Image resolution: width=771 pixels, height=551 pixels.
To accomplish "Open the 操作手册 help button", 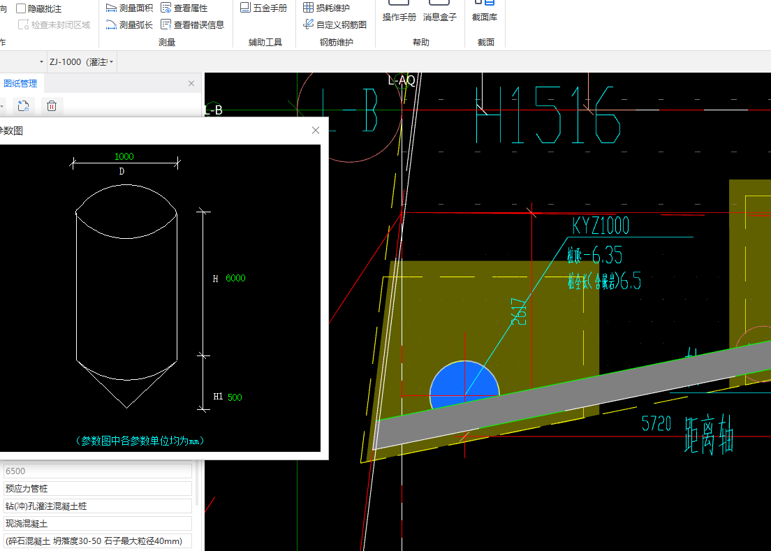I will pos(399,11).
